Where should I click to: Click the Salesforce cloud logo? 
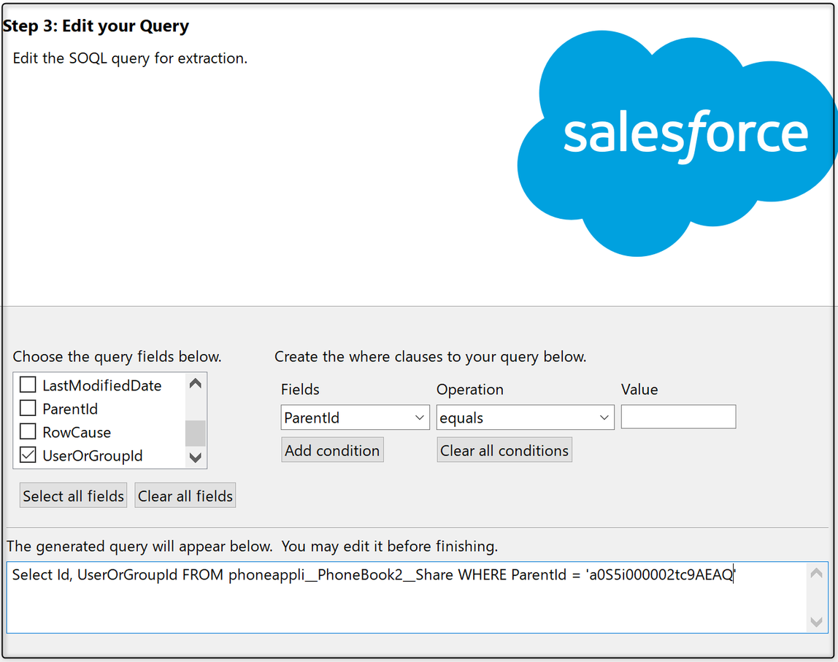coord(676,143)
